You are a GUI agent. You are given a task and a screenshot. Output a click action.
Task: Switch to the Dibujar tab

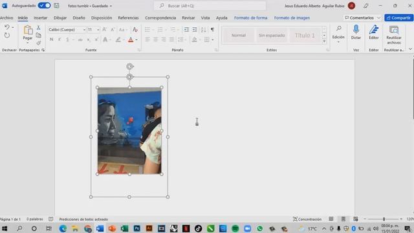pos(60,17)
